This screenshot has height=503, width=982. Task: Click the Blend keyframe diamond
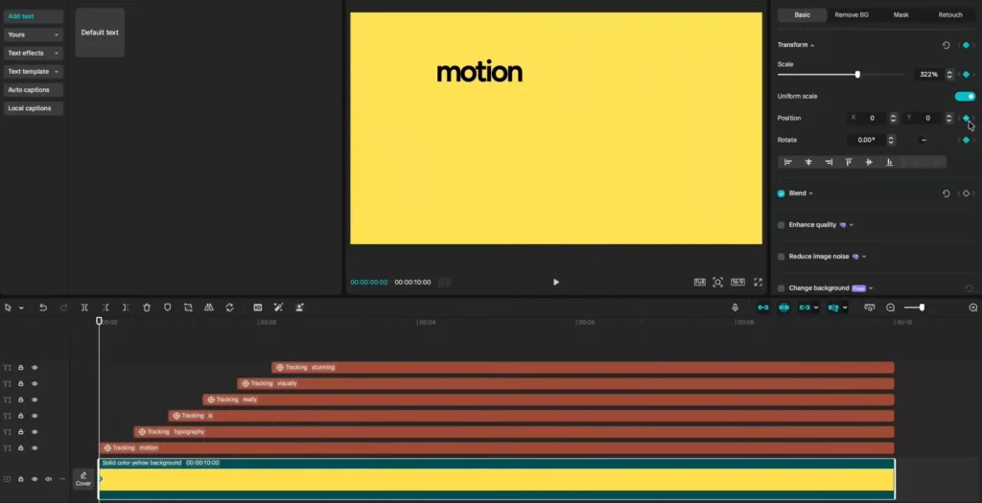tap(966, 194)
